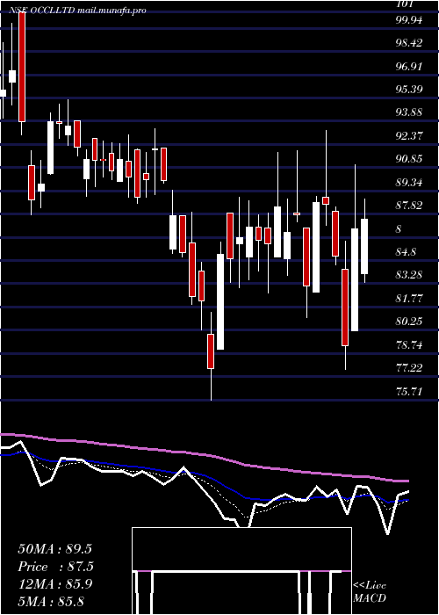The image size is (439, 615).
Task: Click the tall red candle reaching 99.94
Action: [22, 67]
